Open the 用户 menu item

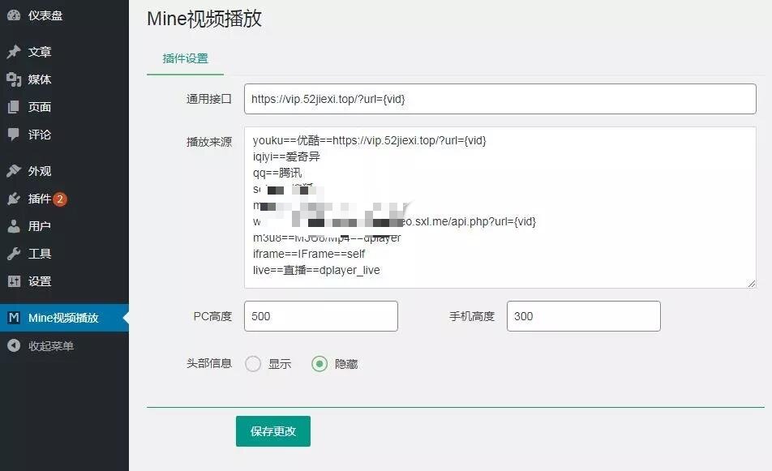tap(65, 226)
